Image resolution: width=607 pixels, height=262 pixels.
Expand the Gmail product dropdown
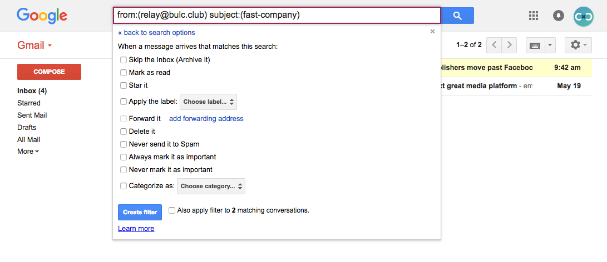[34, 45]
